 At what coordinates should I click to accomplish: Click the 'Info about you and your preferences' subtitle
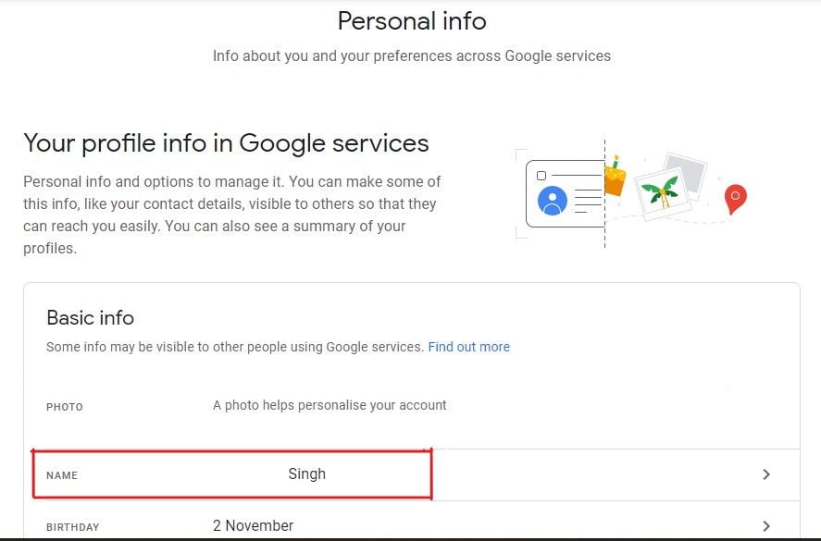click(411, 55)
